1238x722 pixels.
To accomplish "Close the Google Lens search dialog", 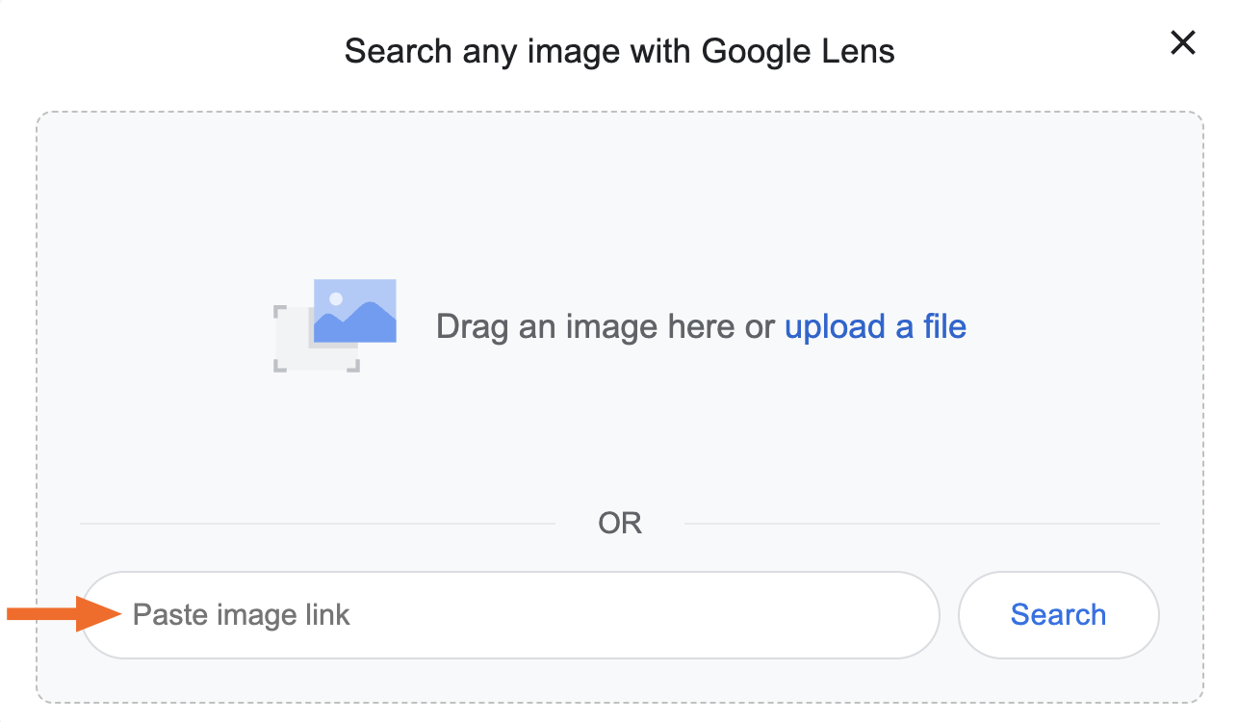I will click(x=1182, y=42).
